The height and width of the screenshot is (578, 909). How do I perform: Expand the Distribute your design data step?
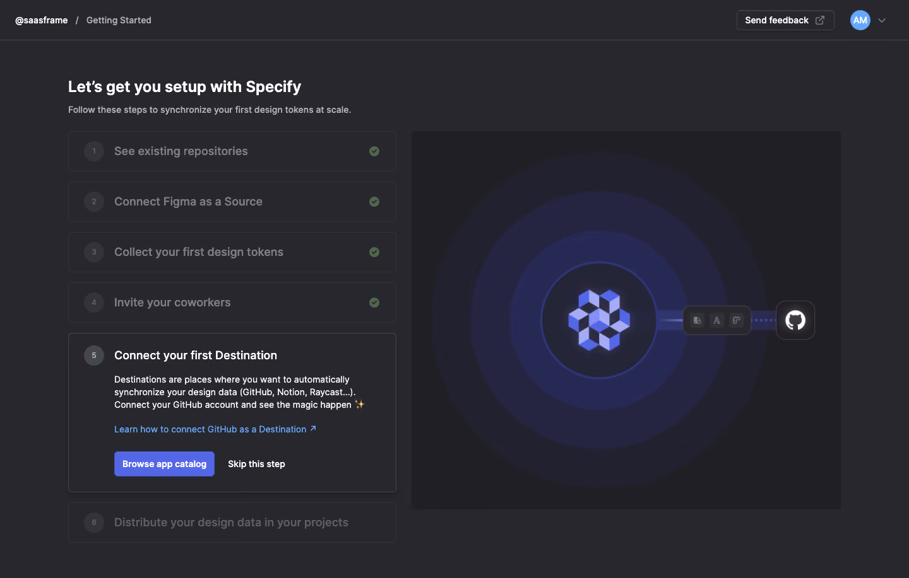232,523
